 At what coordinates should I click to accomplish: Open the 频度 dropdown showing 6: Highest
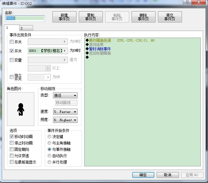point(65,120)
